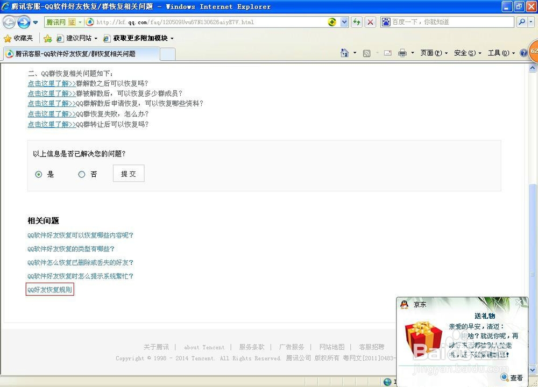Select the 否 radio button
The height and width of the screenshot is (387, 538).
click(x=81, y=175)
